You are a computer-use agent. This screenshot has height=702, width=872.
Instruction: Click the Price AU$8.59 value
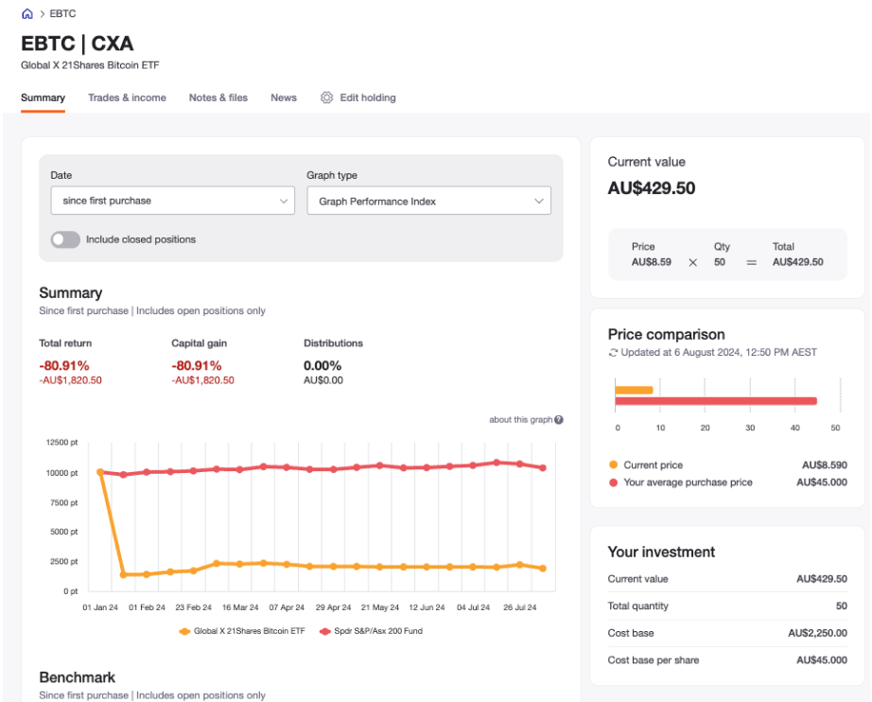(652, 262)
